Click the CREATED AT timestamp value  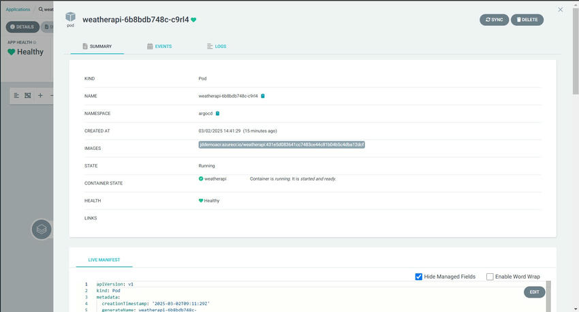(x=238, y=131)
